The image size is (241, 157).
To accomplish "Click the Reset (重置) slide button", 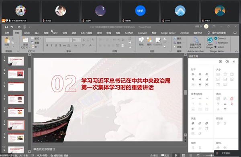I will pos(35,43).
